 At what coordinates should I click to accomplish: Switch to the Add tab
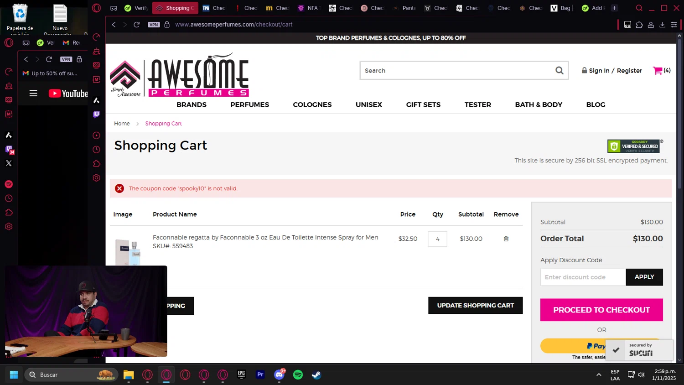pos(593,8)
